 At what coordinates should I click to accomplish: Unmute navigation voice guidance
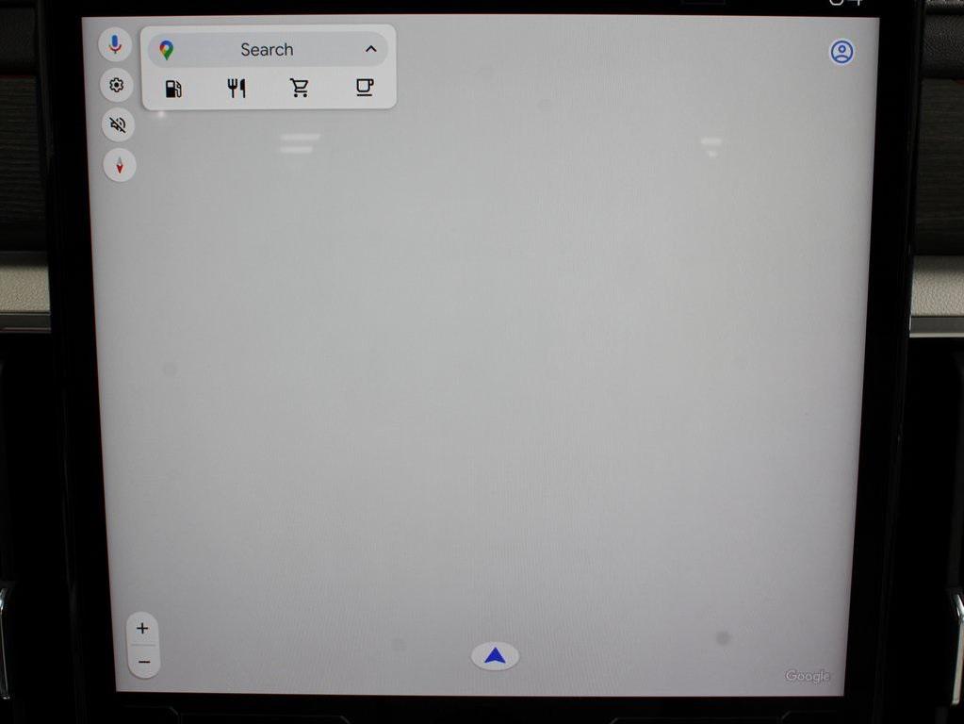point(118,124)
